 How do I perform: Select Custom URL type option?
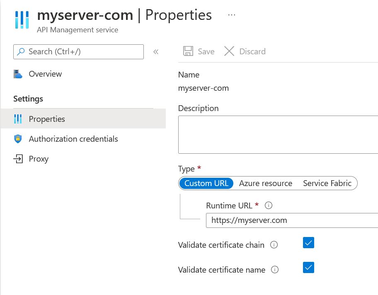click(x=206, y=183)
